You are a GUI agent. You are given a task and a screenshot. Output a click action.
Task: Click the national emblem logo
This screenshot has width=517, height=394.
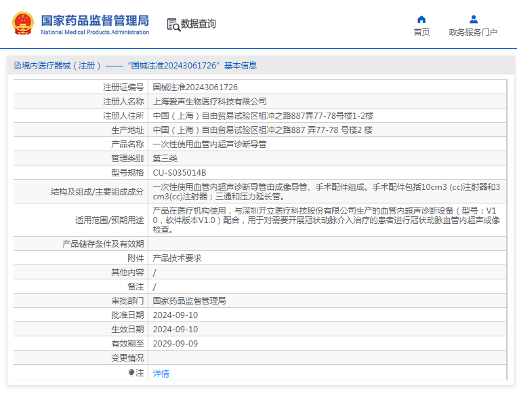point(23,23)
